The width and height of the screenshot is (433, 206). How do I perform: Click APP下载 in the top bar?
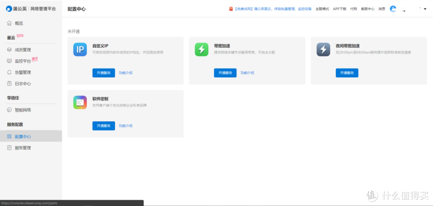[340, 9]
